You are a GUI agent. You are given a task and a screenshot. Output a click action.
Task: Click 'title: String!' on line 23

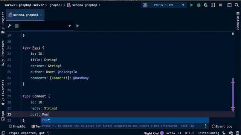tap(44, 60)
